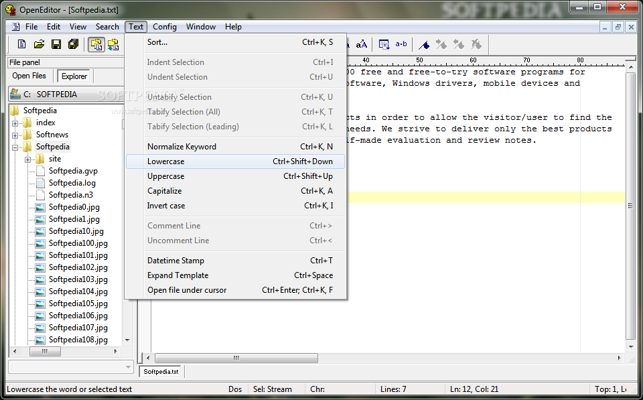Click the Softpedia.gvp blank file icon

[40, 171]
